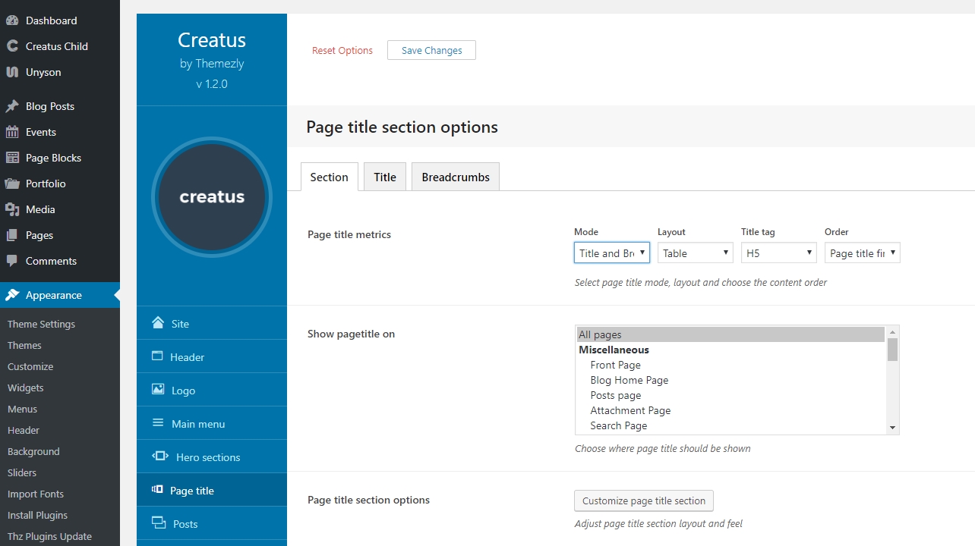Click the Media icon in sidebar
Viewport: 975px width, 546px height.
click(x=12, y=209)
